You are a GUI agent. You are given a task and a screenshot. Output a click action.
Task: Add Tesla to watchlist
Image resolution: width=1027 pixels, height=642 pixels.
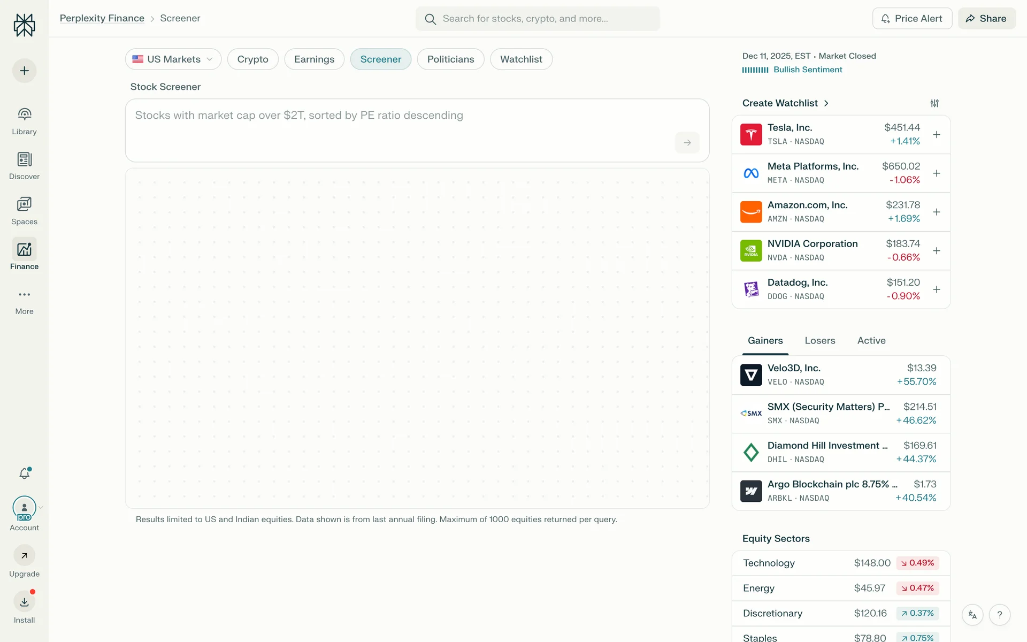(x=937, y=135)
